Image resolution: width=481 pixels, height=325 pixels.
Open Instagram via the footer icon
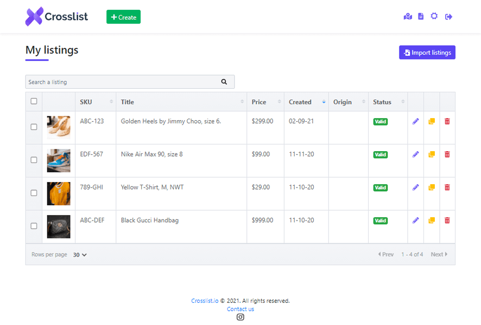[x=240, y=317]
